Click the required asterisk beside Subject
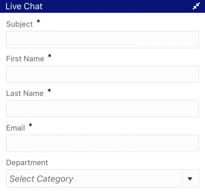Screen dimensions: 205x194 tap(38, 22)
